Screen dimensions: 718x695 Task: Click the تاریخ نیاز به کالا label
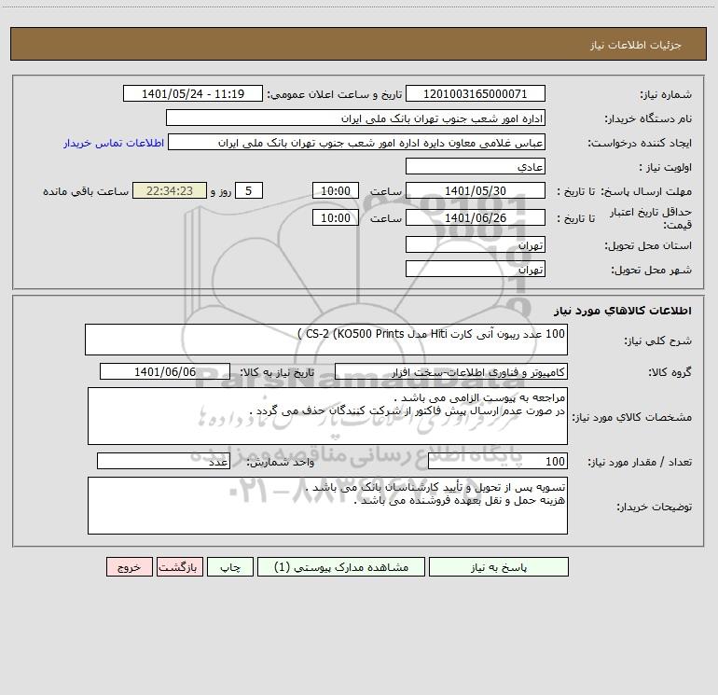278,372
